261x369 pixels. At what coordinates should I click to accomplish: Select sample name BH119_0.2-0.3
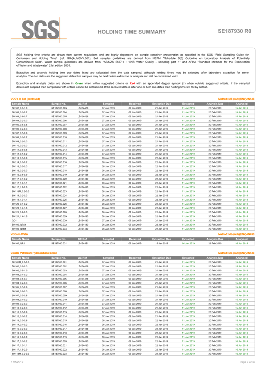point(20,196)
